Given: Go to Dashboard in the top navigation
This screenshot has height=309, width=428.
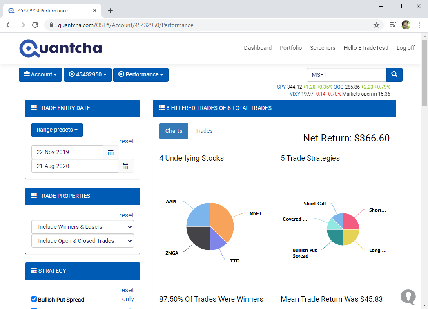Looking at the screenshot, I should tap(258, 48).
